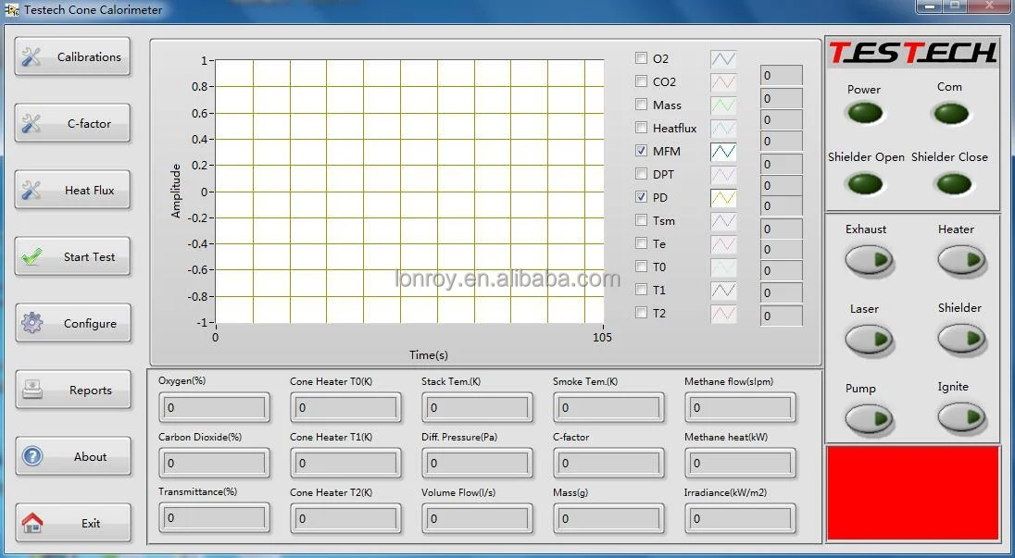Click the Oxygen(%) value field
1015x558 pixels.
tap(215, 407)
